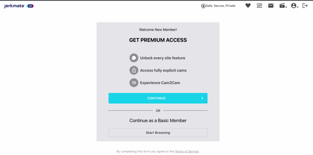
Task: Click the activity pulse icon in header
Action: pos(260,6)
